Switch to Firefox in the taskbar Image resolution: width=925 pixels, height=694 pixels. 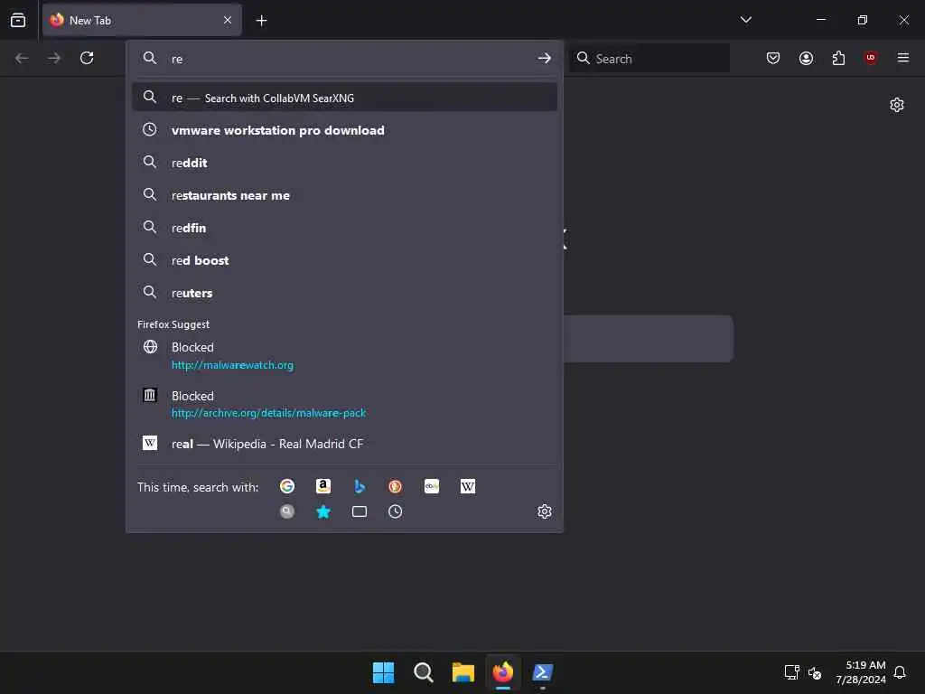click(503, 672)
